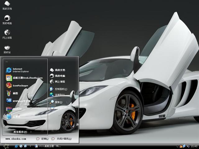Screen dimensions: 199x149
Task: Open 我的文档 desktop icon
Action: click(x=7, y=5)
